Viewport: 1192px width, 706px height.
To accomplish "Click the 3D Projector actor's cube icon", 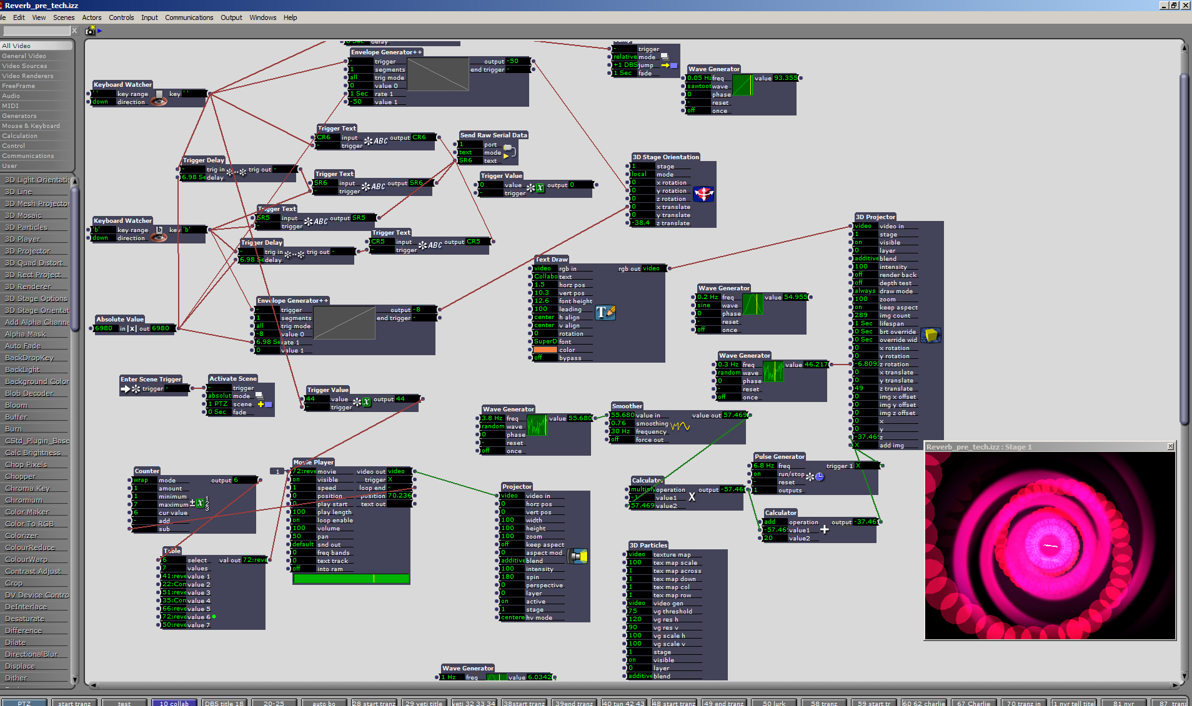I will pyautogui.click(x=931, y=335).
